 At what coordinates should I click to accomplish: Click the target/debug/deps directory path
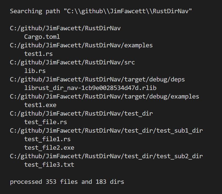[x=97, y=79]
